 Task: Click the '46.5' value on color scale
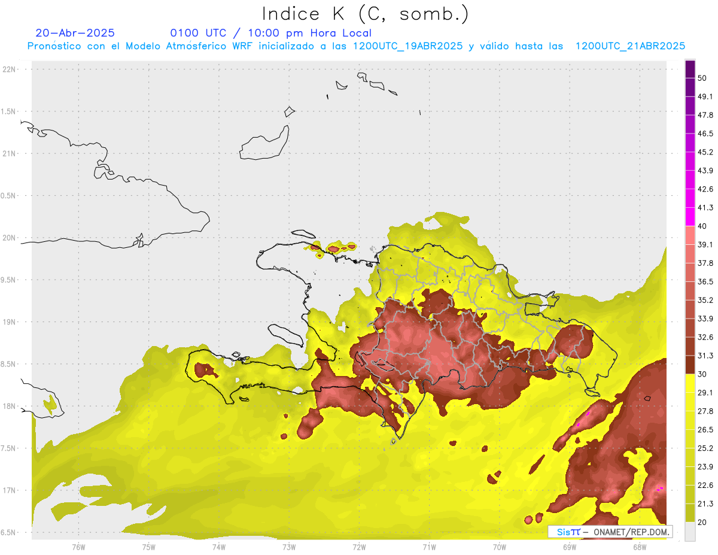pos(705,134)
